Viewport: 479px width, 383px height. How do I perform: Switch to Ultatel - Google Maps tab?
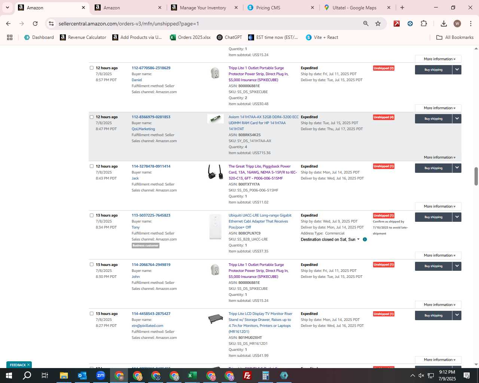357,7
